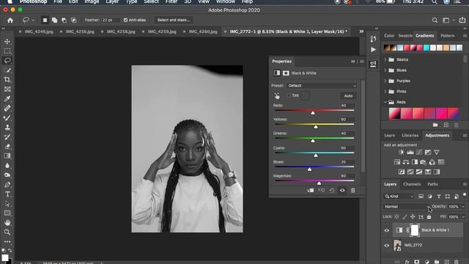Open the layer Kind filter dropdown

[x=399, y=197]
